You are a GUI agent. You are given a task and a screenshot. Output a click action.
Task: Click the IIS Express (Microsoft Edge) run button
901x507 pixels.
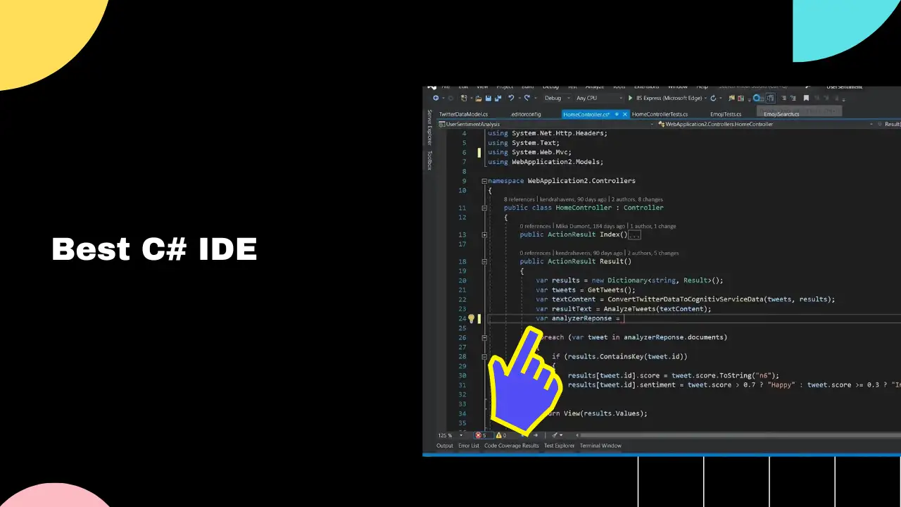click(x=664, y=98)
